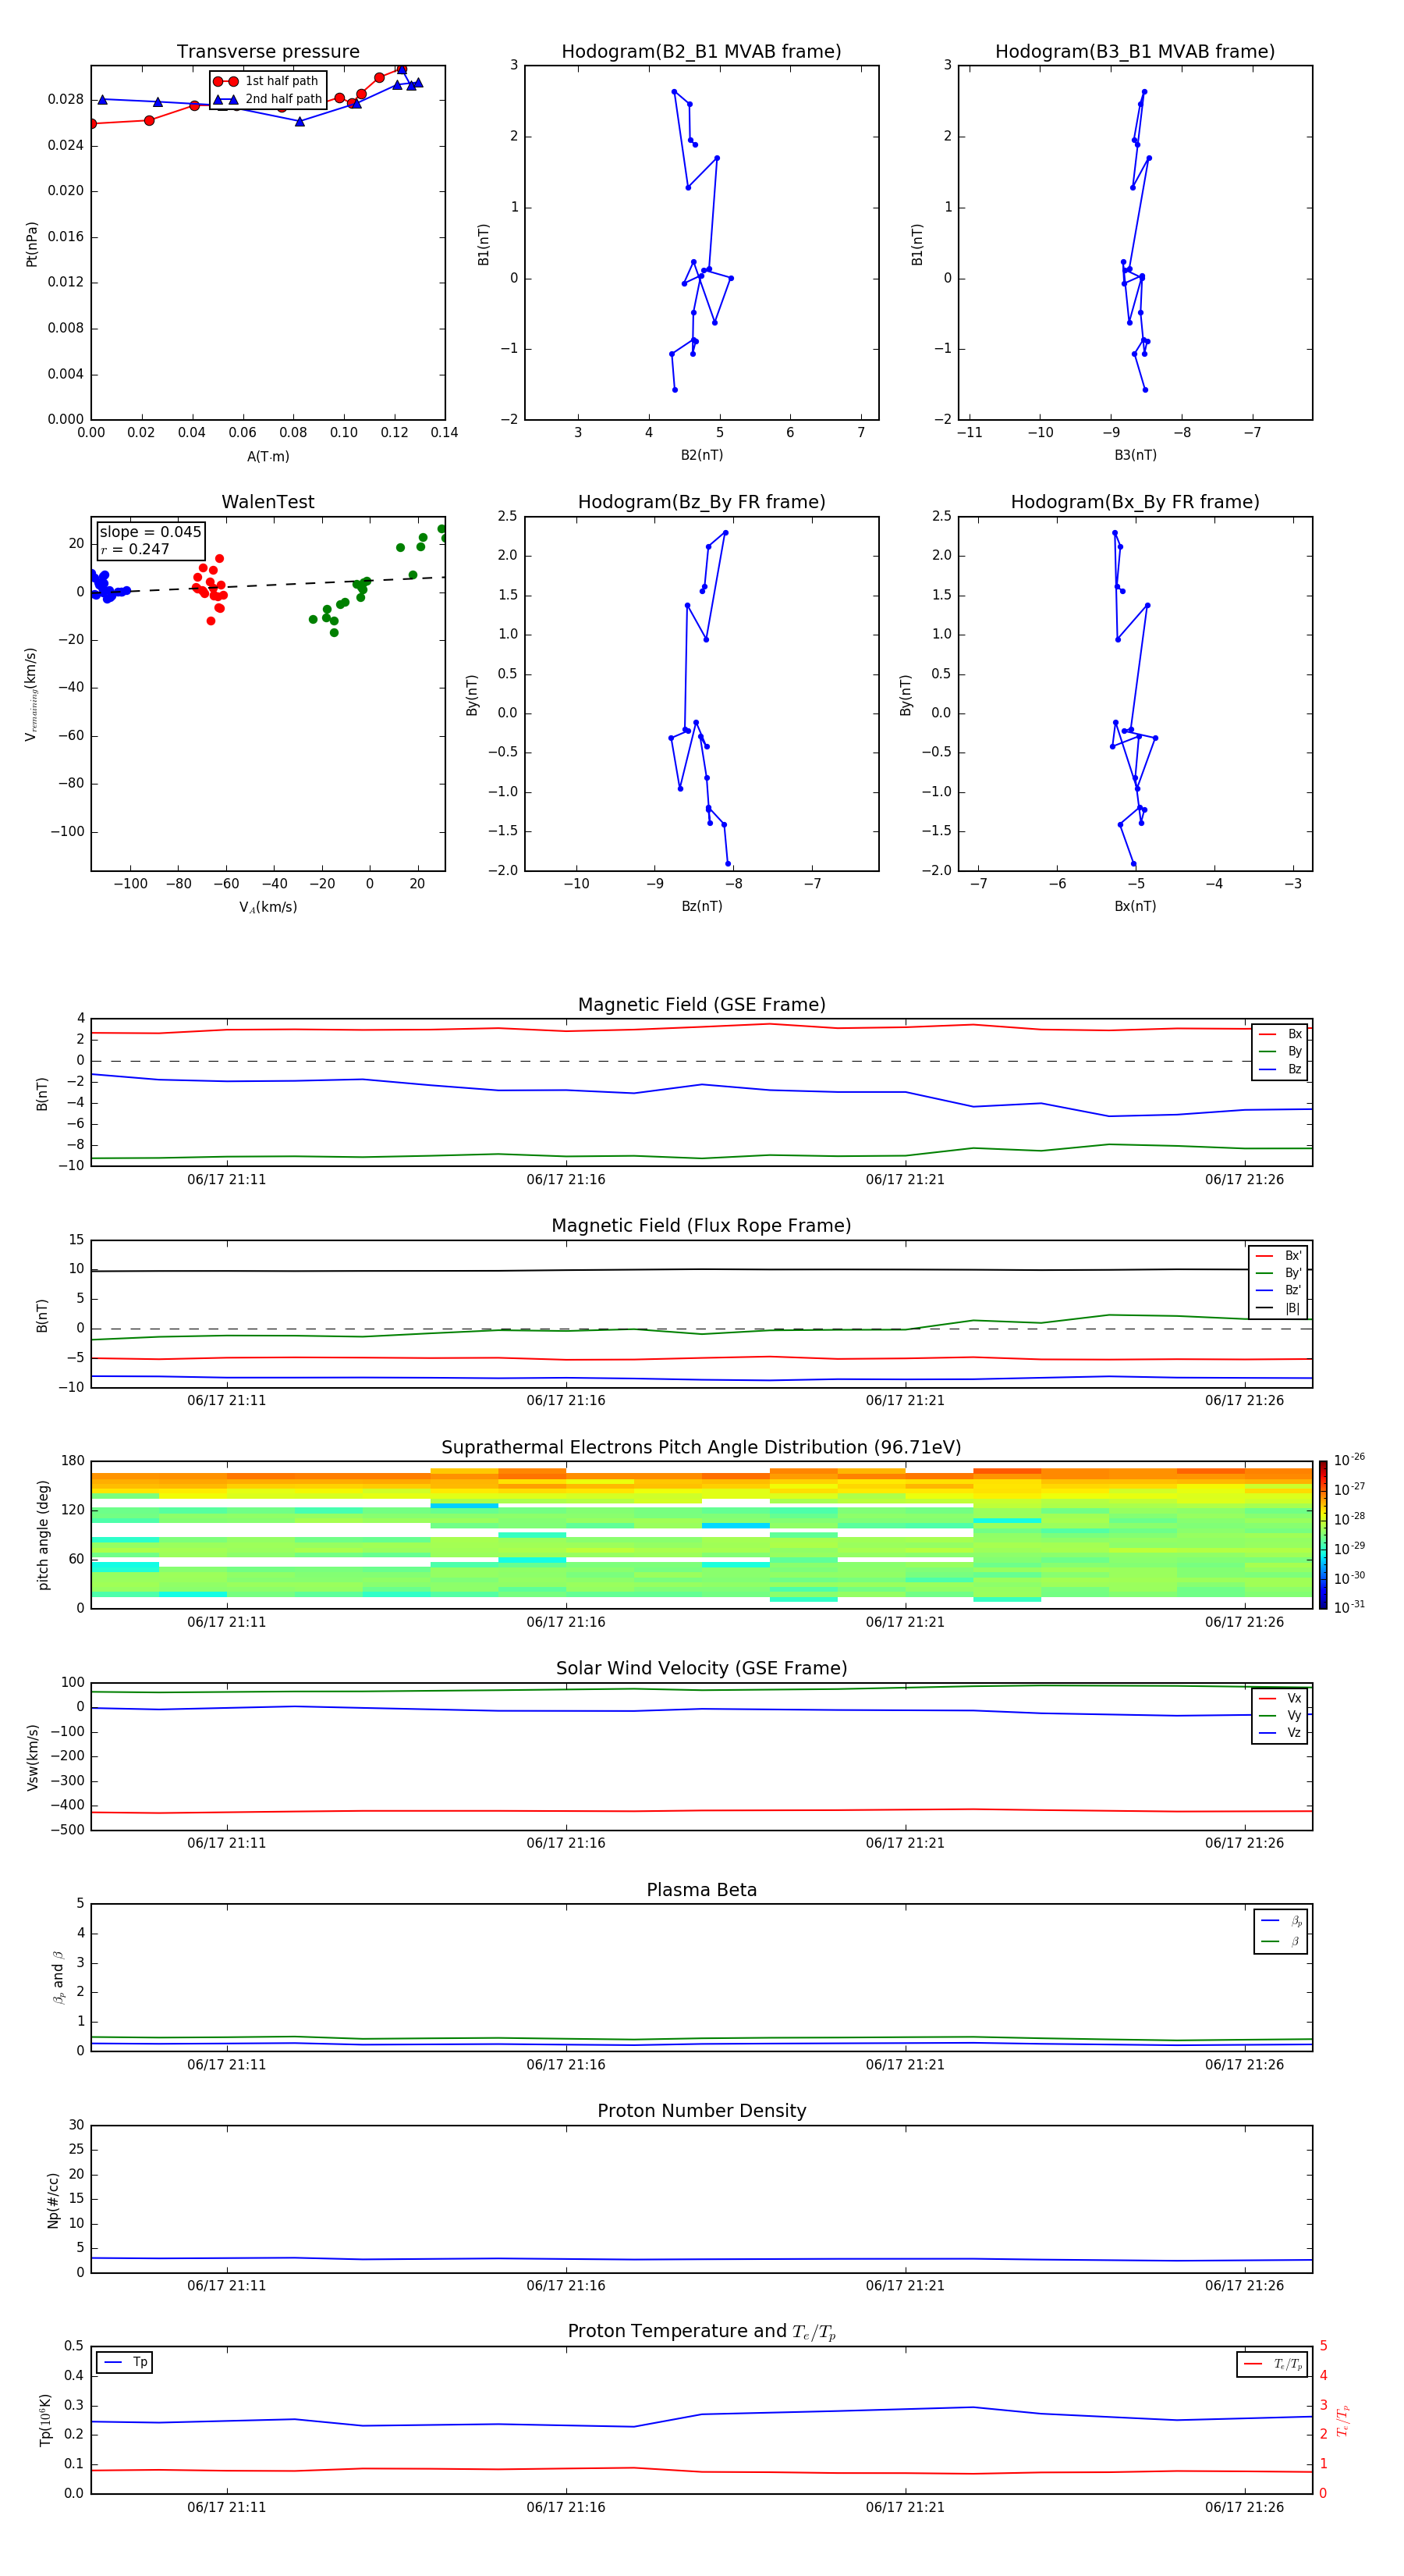This screenshot has height=2576, width=1404.
Task: Click the "Hodogram(Bz_By FR frame)" title
Action: tap(700, 502)
